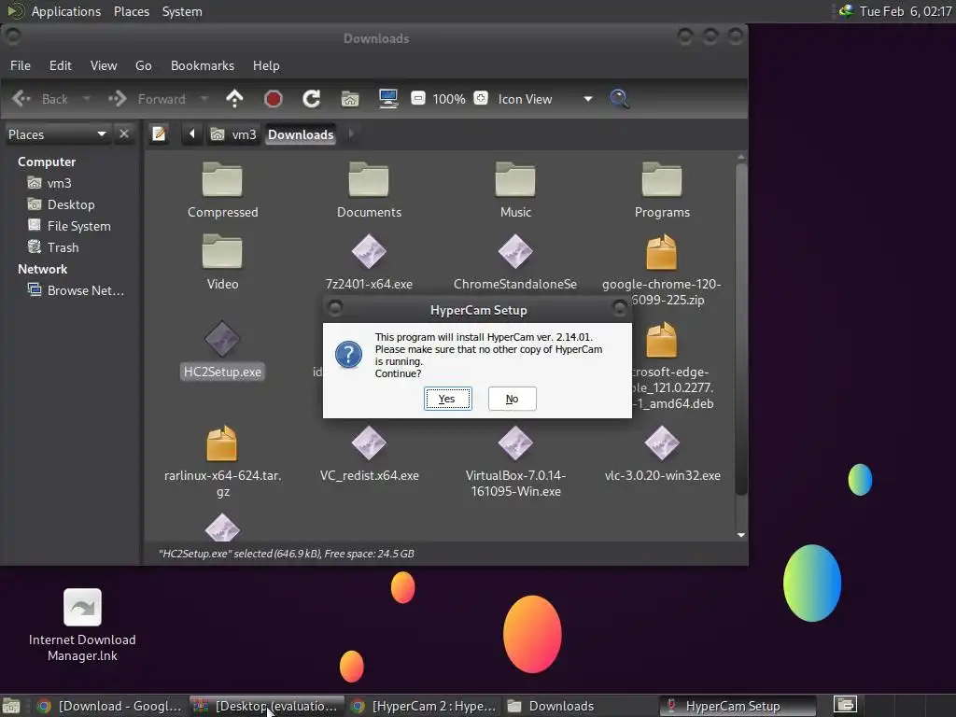The image size is (956, 717).
Task: Select the Video folder icon
Action: click(x=222, y=251)
